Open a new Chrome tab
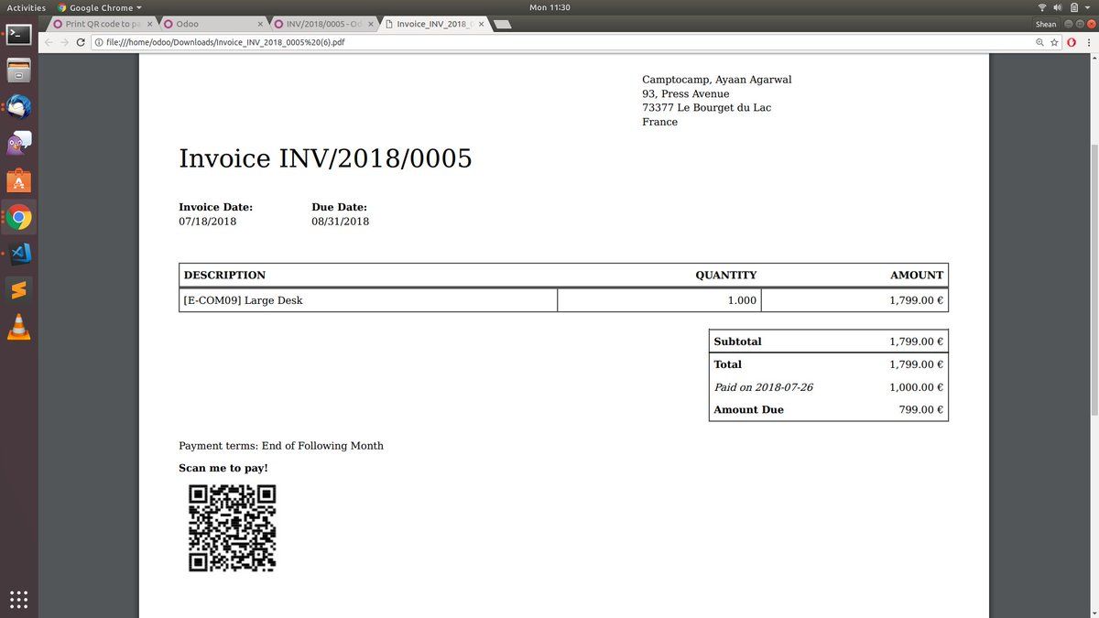 tap(502, 25)
